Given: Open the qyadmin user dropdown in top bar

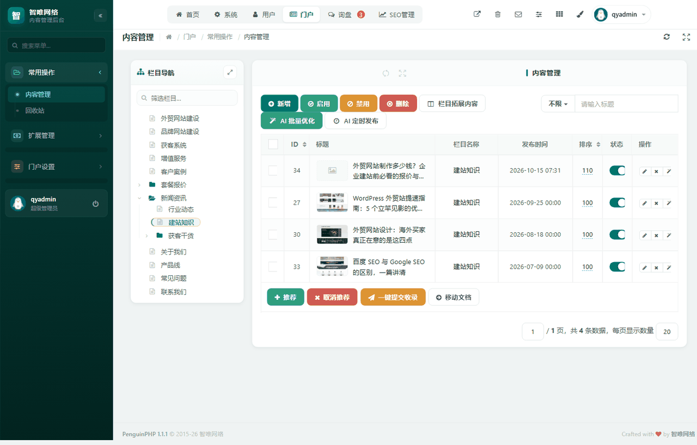Looking at the screenshot, I should tap(621, 15).
